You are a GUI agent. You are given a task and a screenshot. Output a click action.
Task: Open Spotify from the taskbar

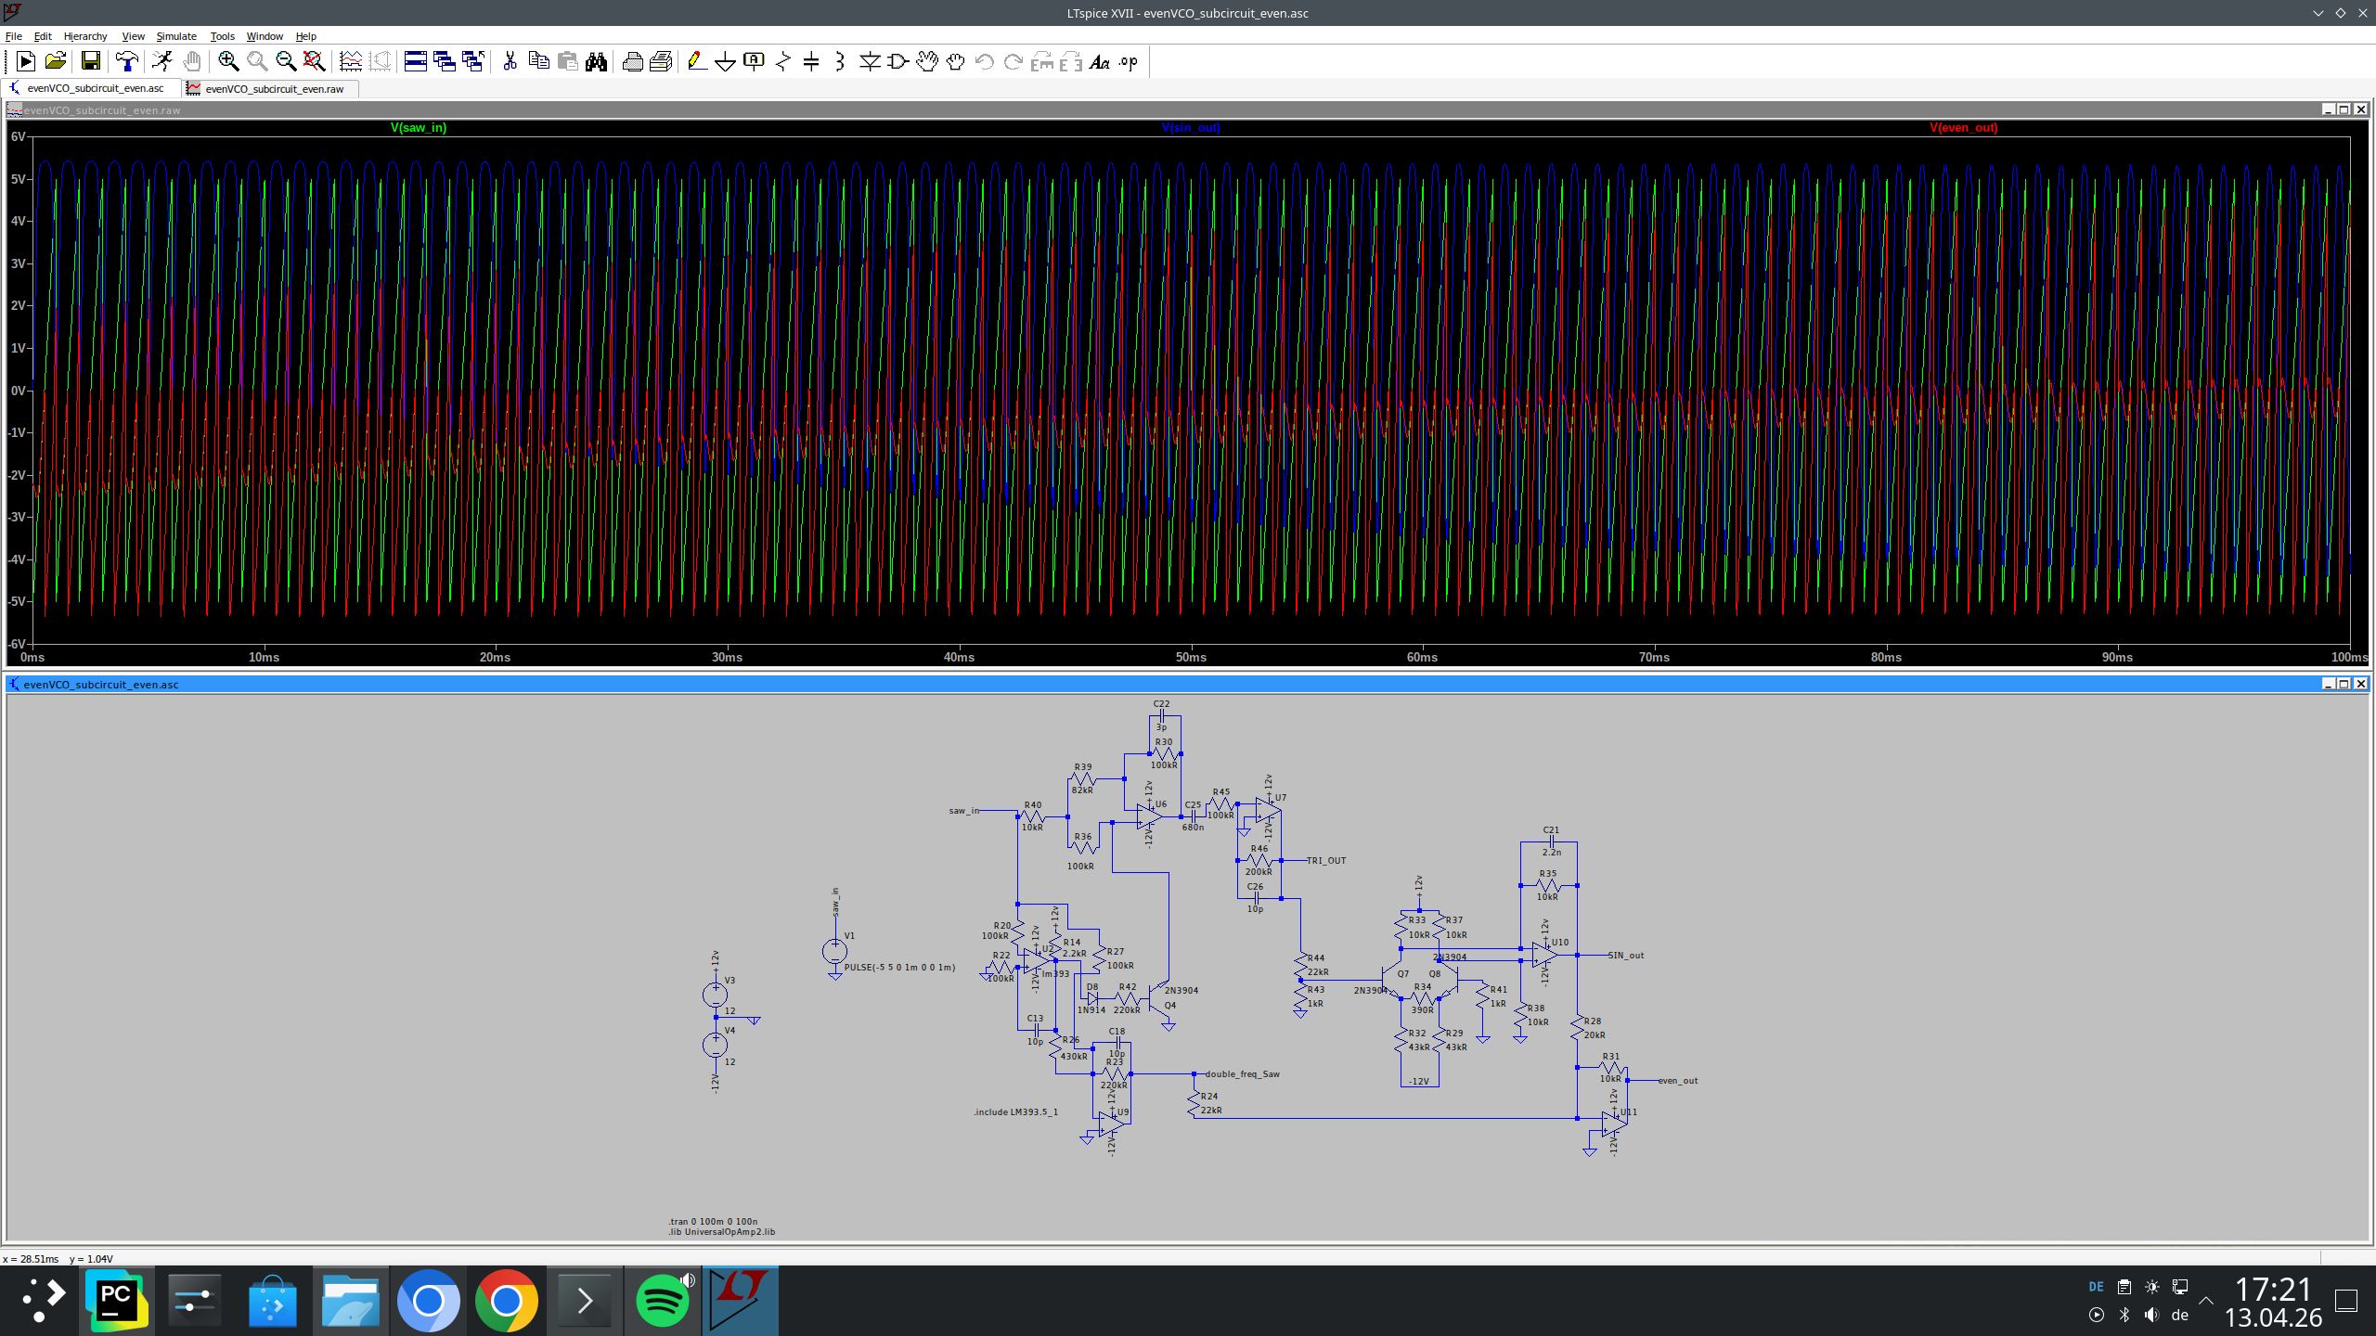[x=662, y=1301]
